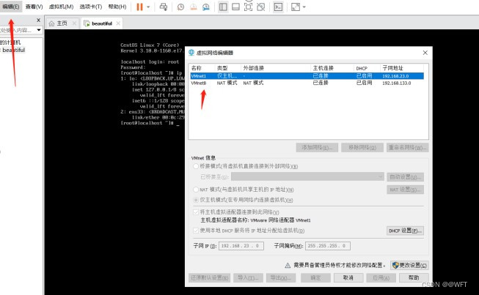Screen dimensions: 479x295
Task: Expand the power options arrow beside pause
Action: (x=148, y=7)
